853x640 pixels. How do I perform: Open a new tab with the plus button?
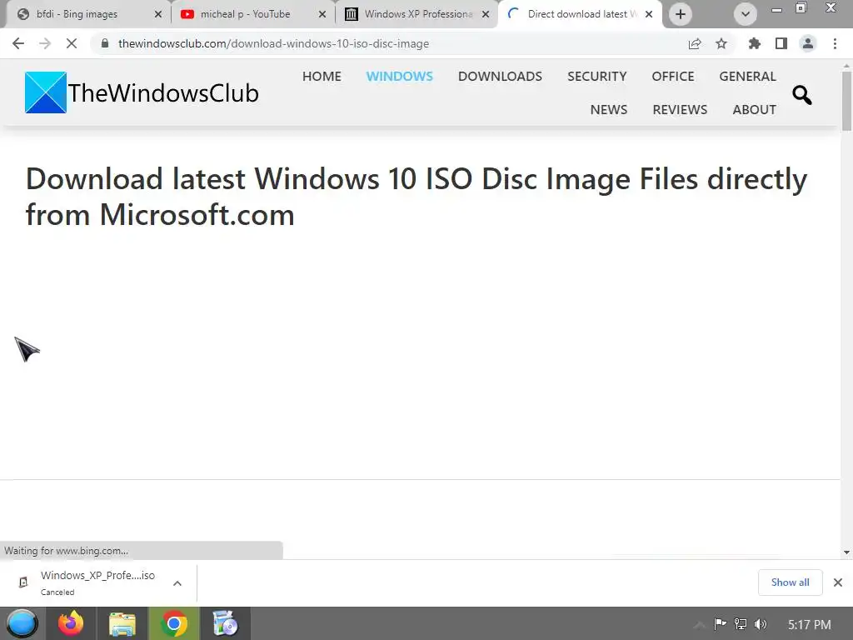tap(680, 14)
